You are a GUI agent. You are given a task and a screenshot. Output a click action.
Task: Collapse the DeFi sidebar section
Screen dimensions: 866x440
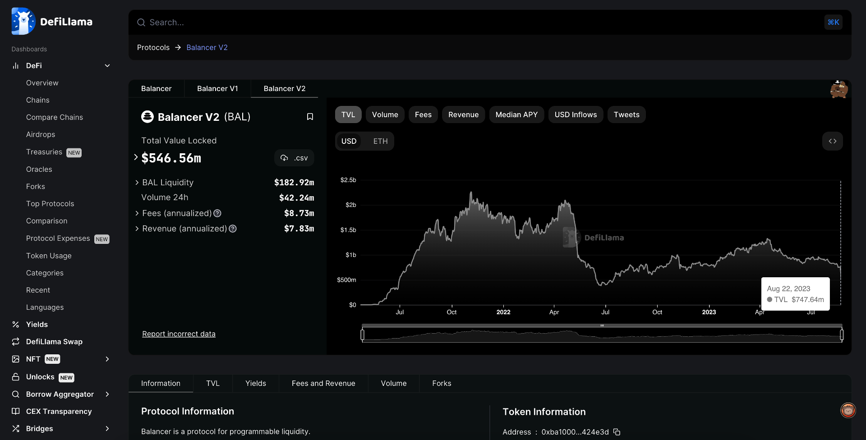[107, 66]
